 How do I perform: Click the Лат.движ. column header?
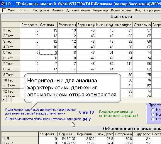coord(48,25)
